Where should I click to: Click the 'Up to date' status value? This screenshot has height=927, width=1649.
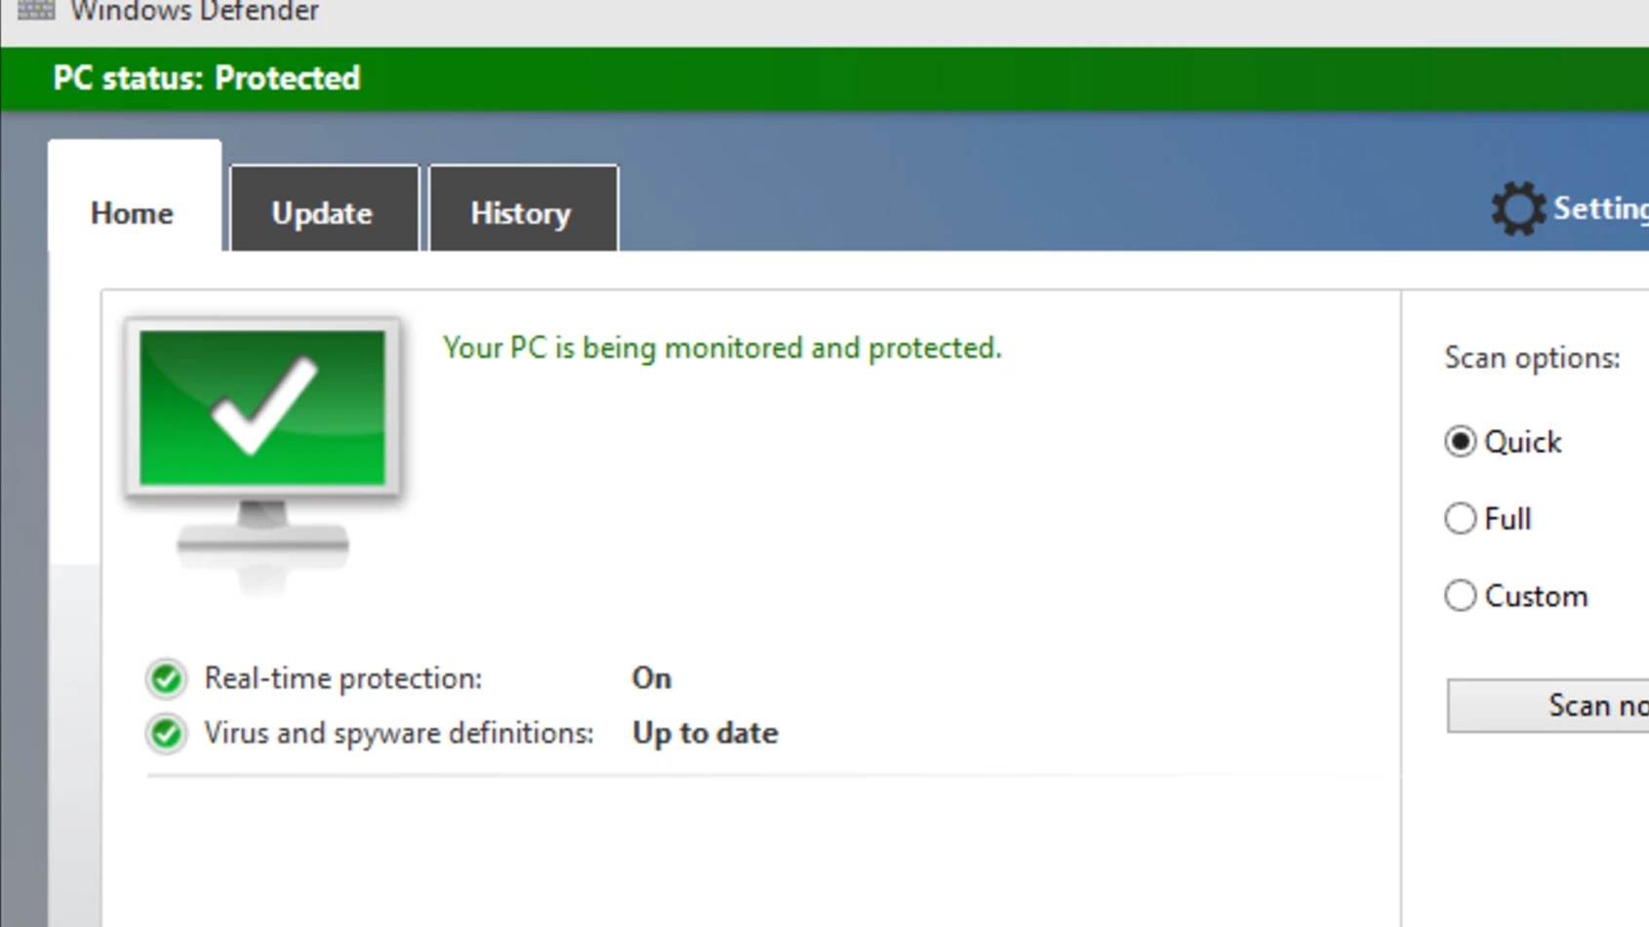(x=705, y=734)
